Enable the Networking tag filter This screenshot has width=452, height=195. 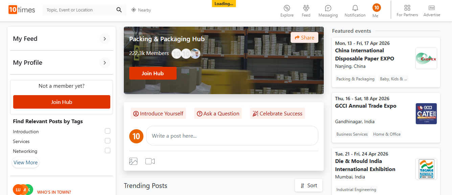click(x=108, y=150)
